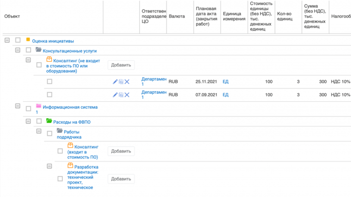This screenshot has width=351, height=197.
Task: Edit the 25.11.2021 row with pencil icon
Action: coord(115,82)
